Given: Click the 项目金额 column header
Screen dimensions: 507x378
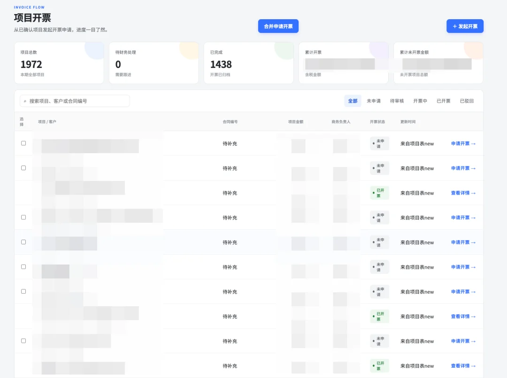Looking at the screenshot, I should 296,122.
